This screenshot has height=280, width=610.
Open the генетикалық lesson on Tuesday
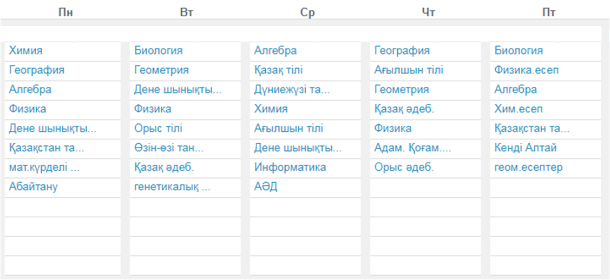[172, 187]
